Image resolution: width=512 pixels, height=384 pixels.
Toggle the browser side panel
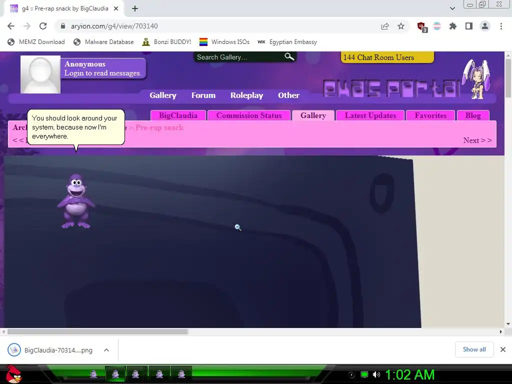[x=468, y=26]
